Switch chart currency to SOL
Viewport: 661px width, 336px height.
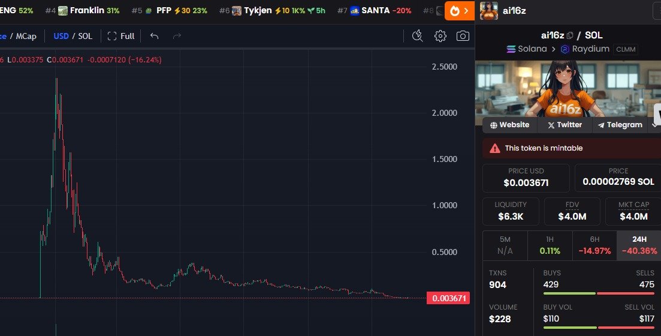(85, 37)
